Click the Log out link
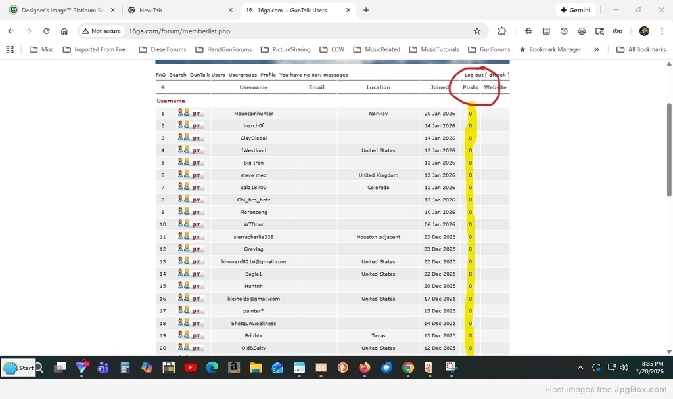The height and width of the screenshot is (399, 673). tap(473, 75)
